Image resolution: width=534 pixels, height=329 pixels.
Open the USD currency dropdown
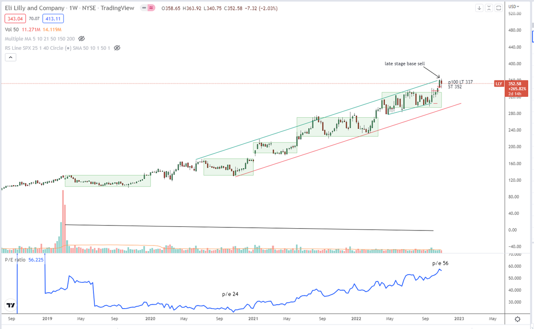513,6
